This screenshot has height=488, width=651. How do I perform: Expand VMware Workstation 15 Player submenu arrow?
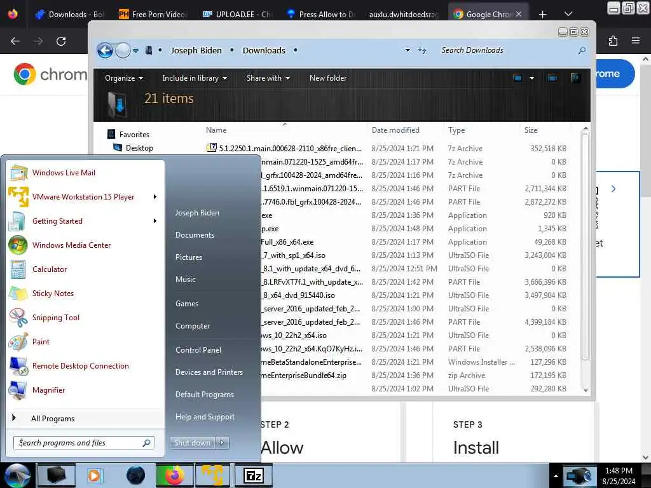(155, 197)
